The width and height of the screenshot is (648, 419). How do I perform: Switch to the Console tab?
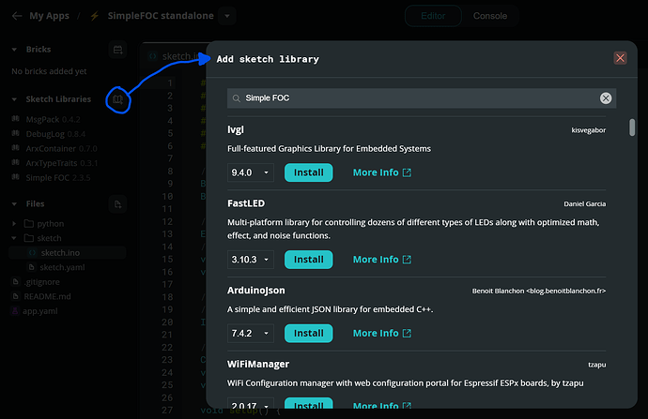(489, 16)
